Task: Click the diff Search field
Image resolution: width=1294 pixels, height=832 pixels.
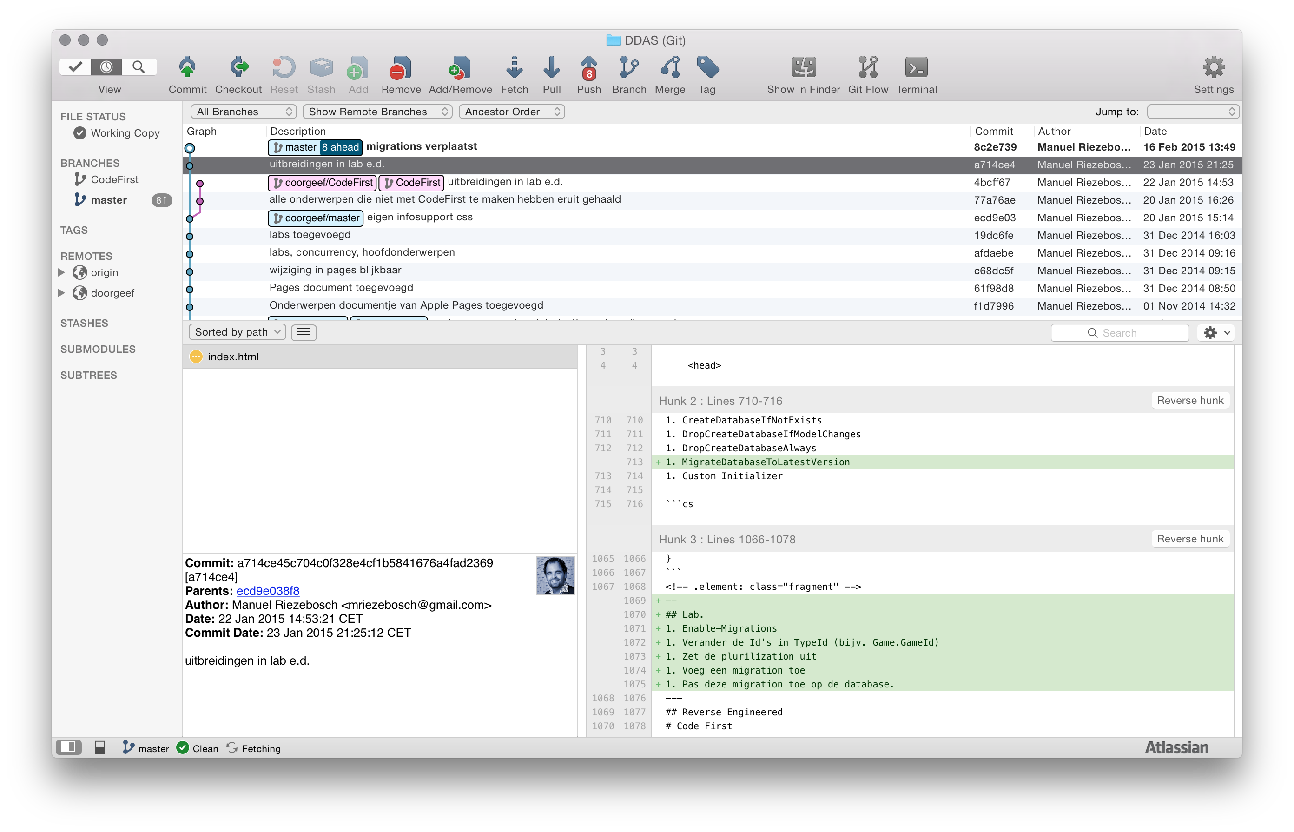Action: point(1120,333)
